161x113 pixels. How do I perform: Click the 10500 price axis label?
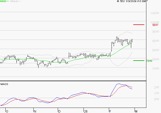[x=155, y=13]
